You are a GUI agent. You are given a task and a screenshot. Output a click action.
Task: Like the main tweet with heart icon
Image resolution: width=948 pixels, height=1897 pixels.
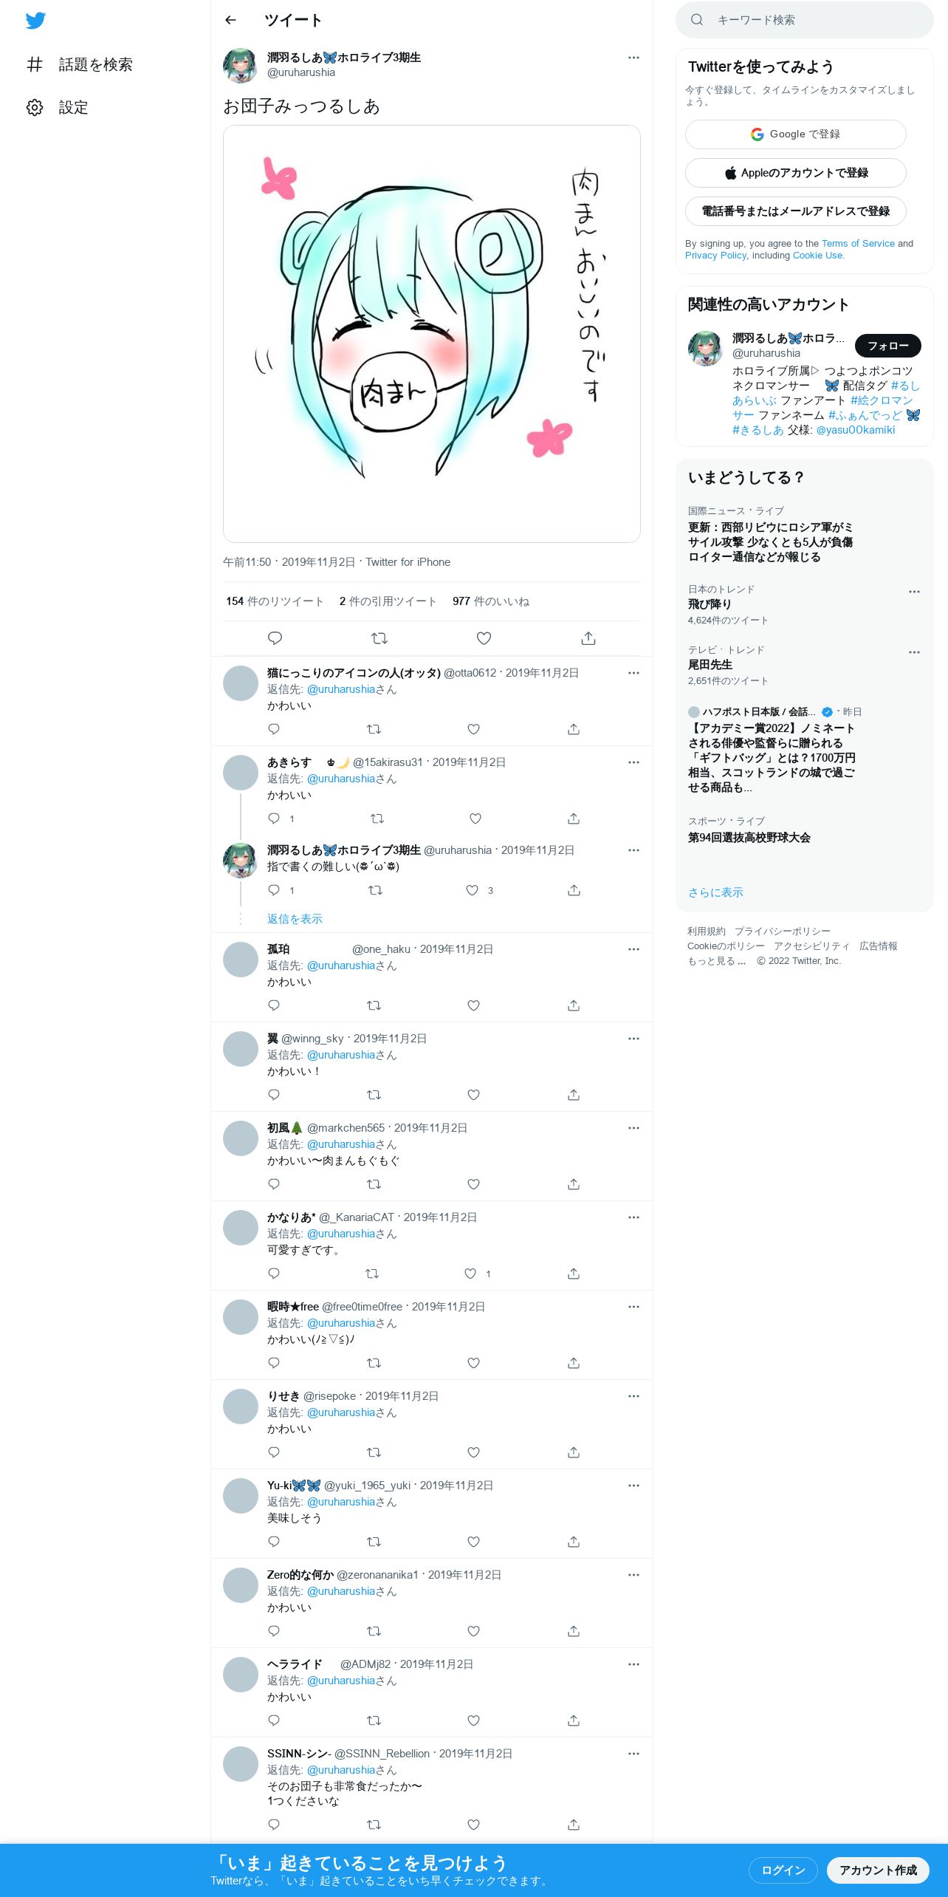pos(484,638)
